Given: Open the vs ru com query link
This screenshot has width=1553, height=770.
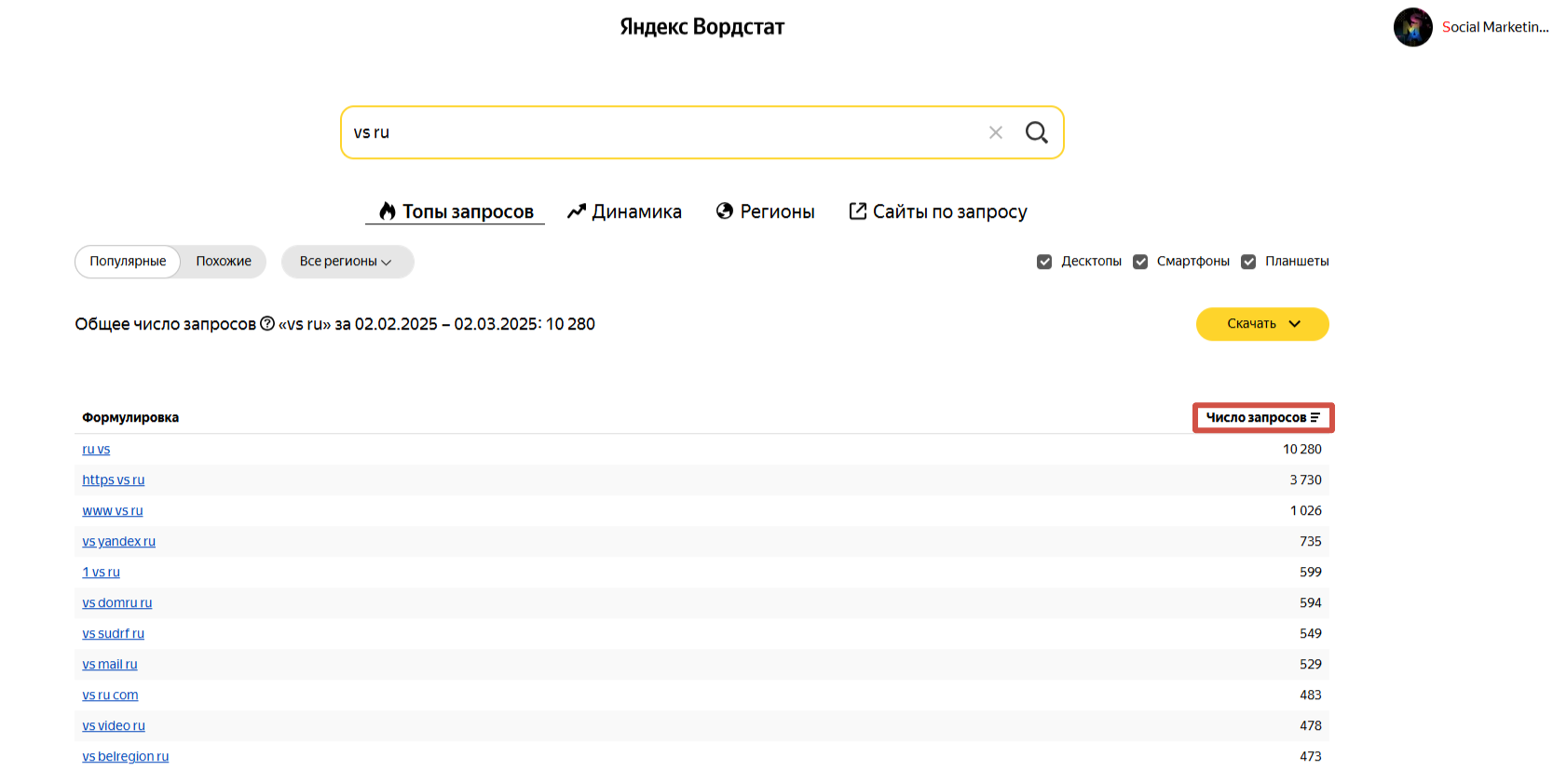Looking at the screenshot, I should tap(110, 695).
